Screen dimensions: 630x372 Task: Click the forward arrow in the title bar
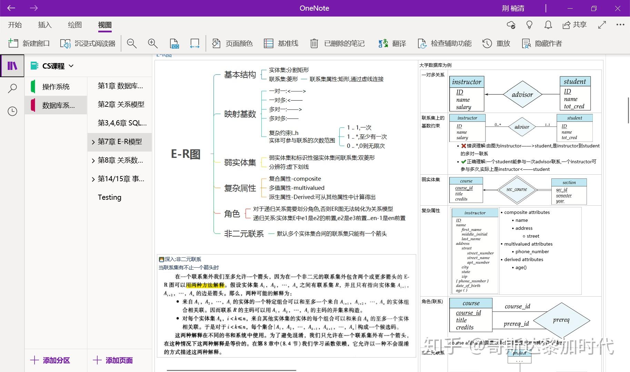click(34, 8)
